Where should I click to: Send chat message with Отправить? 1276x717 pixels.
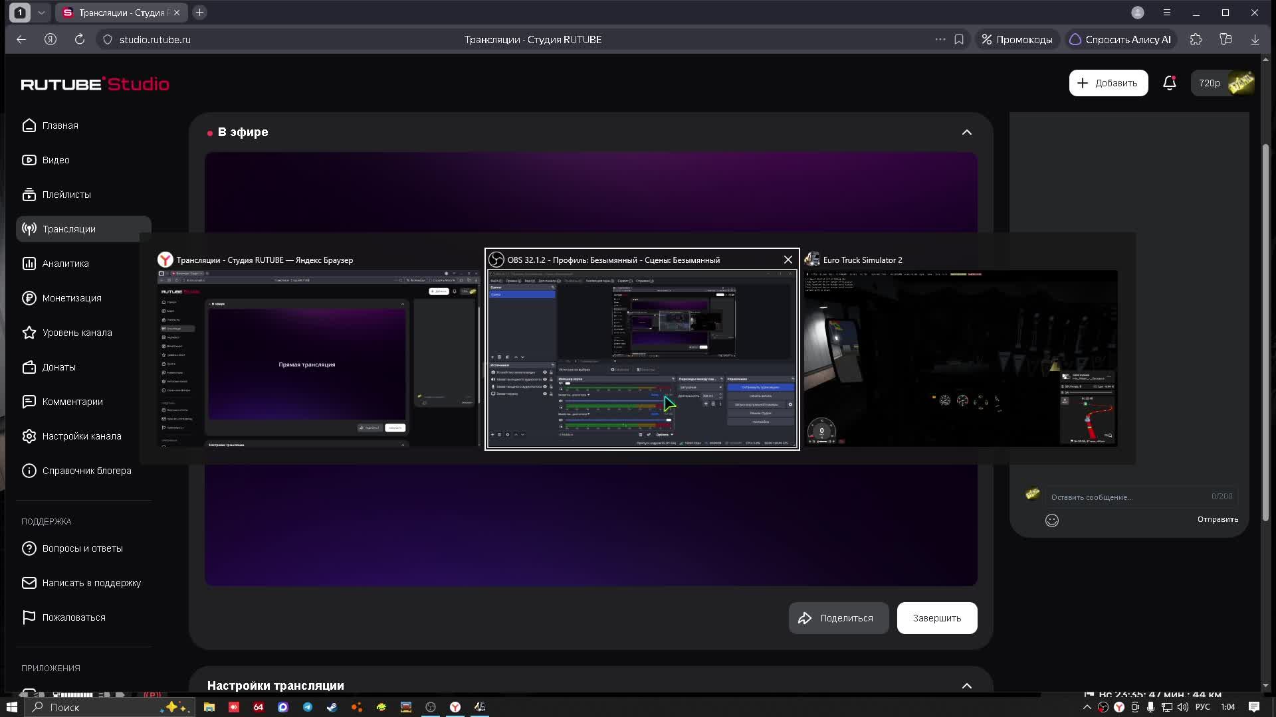(x=1218, y=519)
